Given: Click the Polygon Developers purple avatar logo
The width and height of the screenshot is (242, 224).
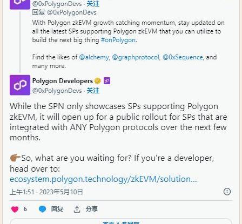Looking at the screenshot, I should point(20,85).
